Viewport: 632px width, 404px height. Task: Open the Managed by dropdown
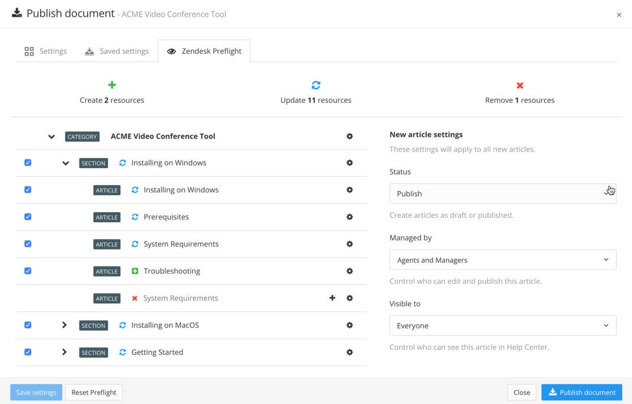[x=503, y=260]
